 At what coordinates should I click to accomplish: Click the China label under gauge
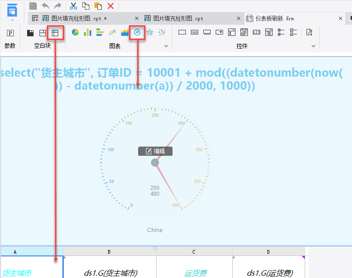coord(155,230)
